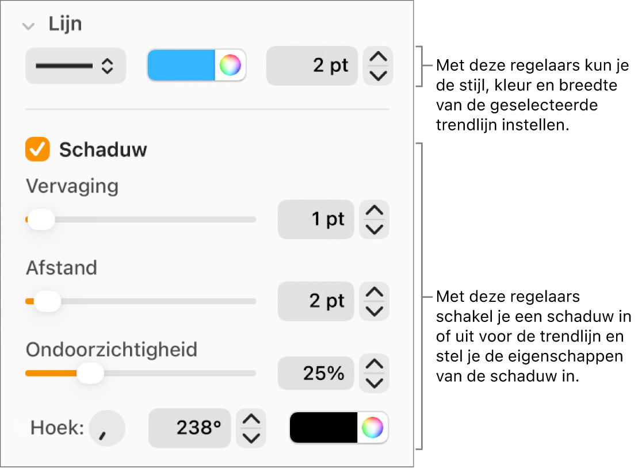Decrease Vervaging value with down arrow

tap(375, 229)
